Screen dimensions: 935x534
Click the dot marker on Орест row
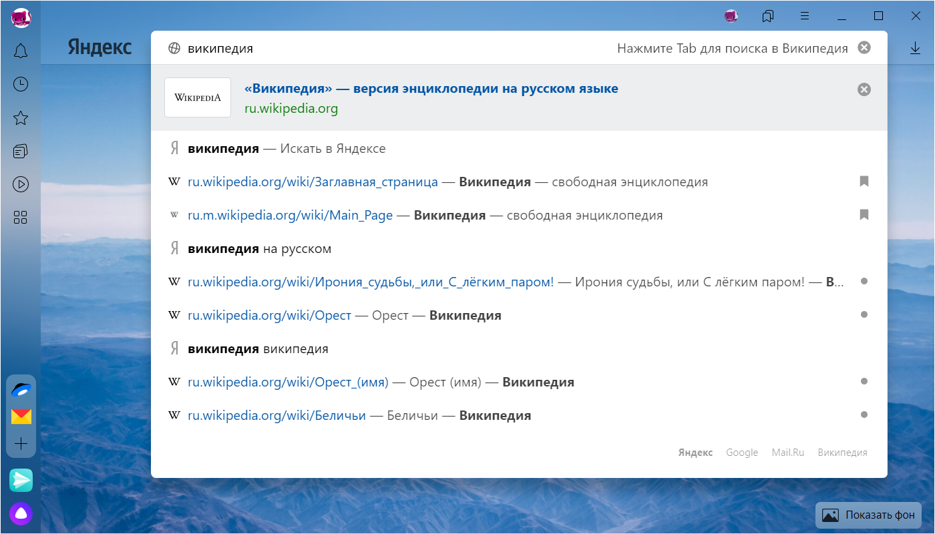point(864,314)
